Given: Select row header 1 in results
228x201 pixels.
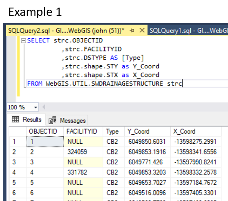Looking at the screenshot, I should pyautogui.click(x=18, y=142).
